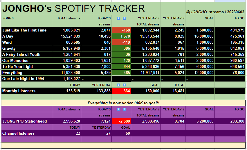Select Stationhead today's streams 7,124
Screen dimensions: 247x150
coord(96,121)
